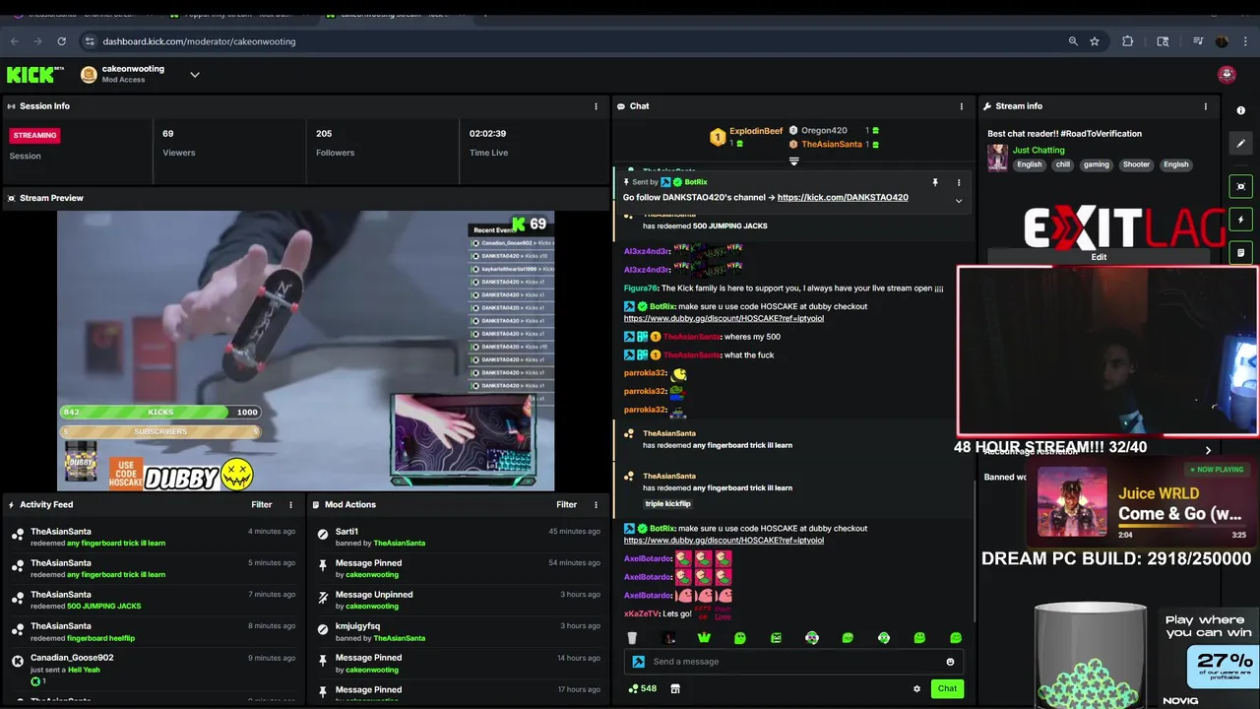The height and width of the screenshot is (709, 1260).
Task: Toggle the stream preview widget sidebar button
Action: 1241,186
